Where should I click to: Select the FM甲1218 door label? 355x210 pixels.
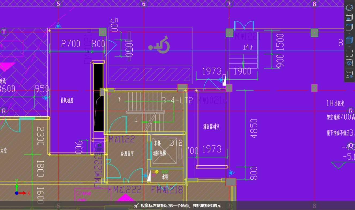click(167, 190)
